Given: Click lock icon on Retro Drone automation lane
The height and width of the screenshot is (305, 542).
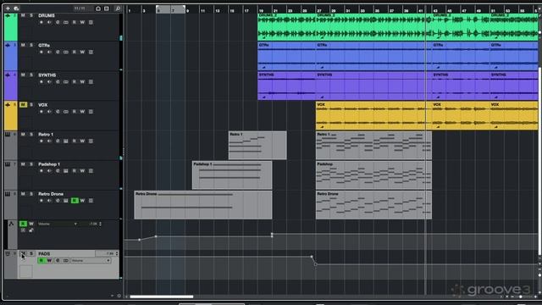Looking at the screenshot, I should 31,230.
